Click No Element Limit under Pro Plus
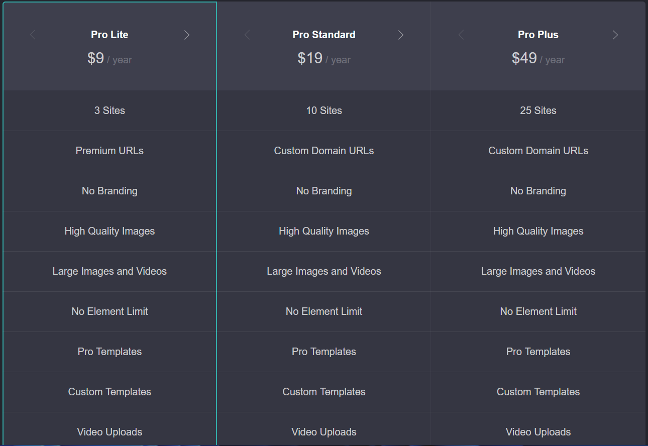Image resolution: width=648 pixels, height=446 pixels. pos(538,311)
